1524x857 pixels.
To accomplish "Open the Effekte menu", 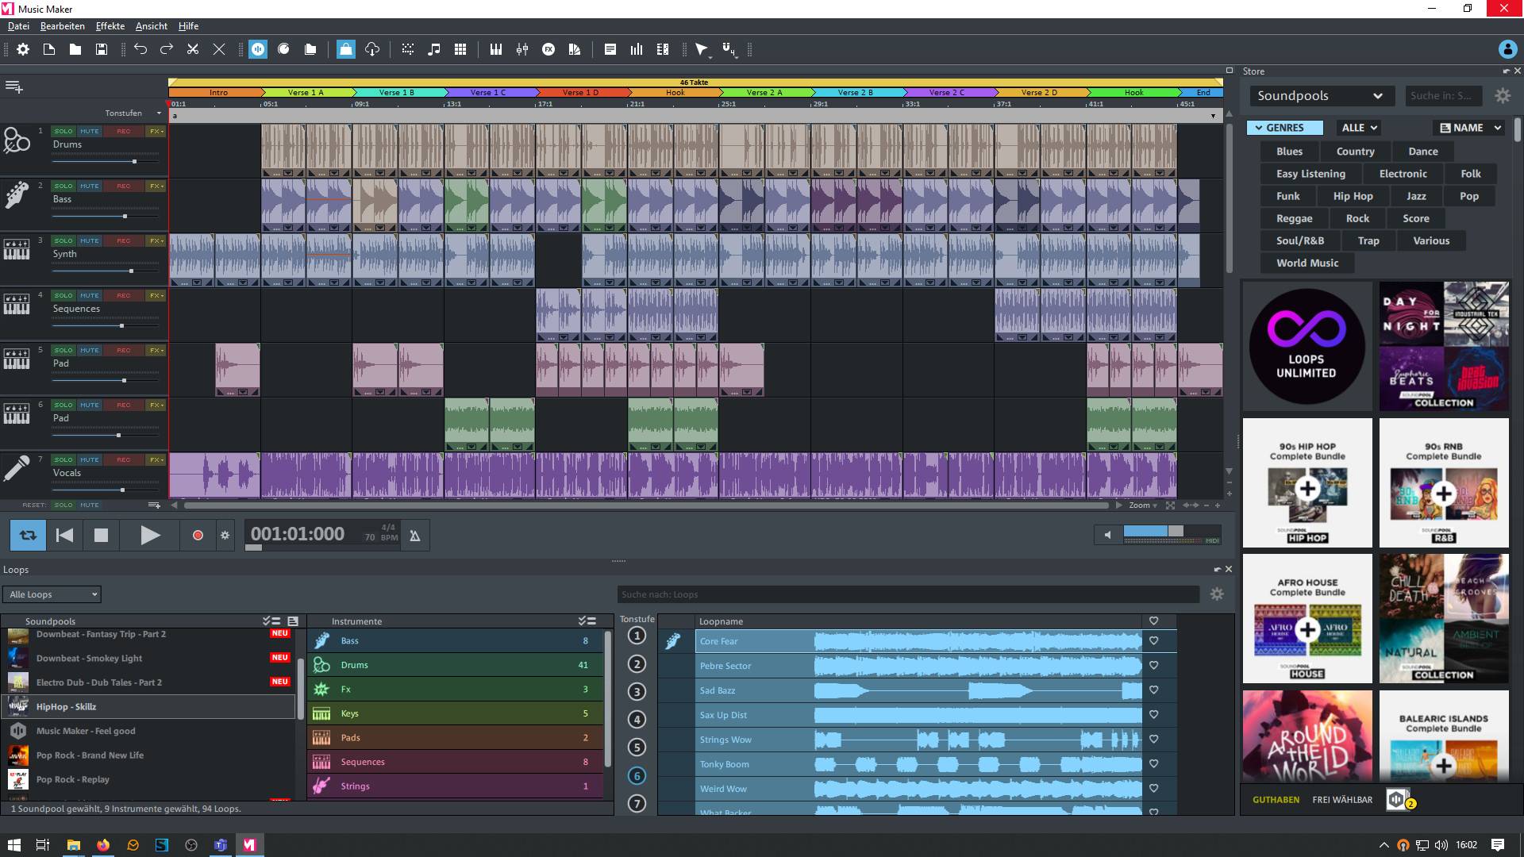I will (110, 25).
